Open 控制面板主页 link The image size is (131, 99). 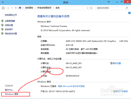pyautogui.click(x=11, y=15)
